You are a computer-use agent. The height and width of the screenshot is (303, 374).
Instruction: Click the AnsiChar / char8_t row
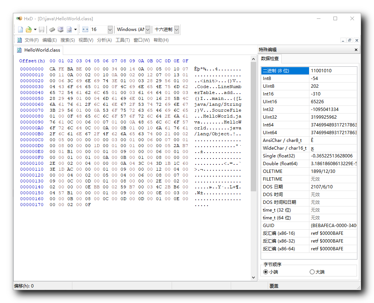309,140
